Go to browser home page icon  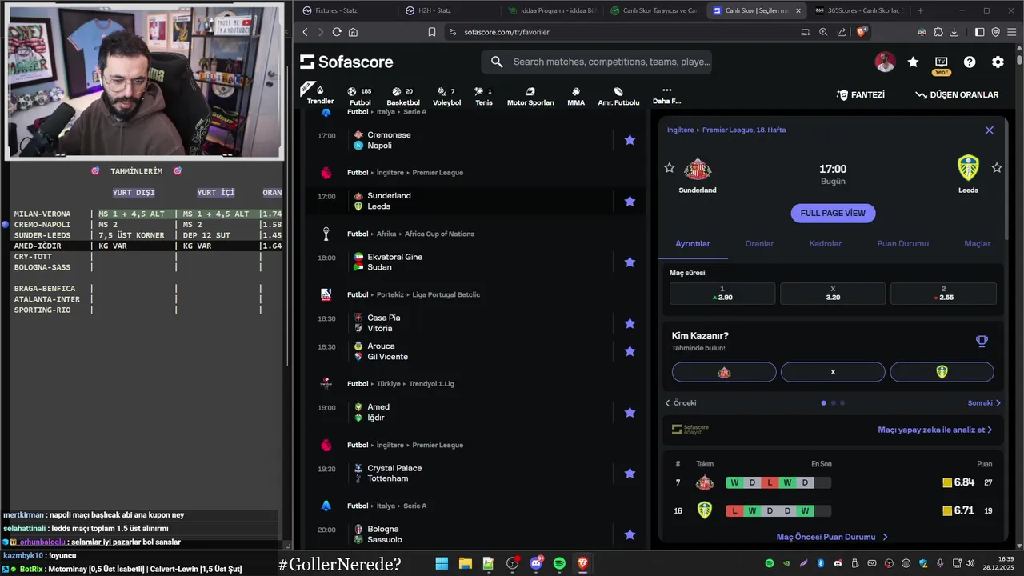[353, 32]
